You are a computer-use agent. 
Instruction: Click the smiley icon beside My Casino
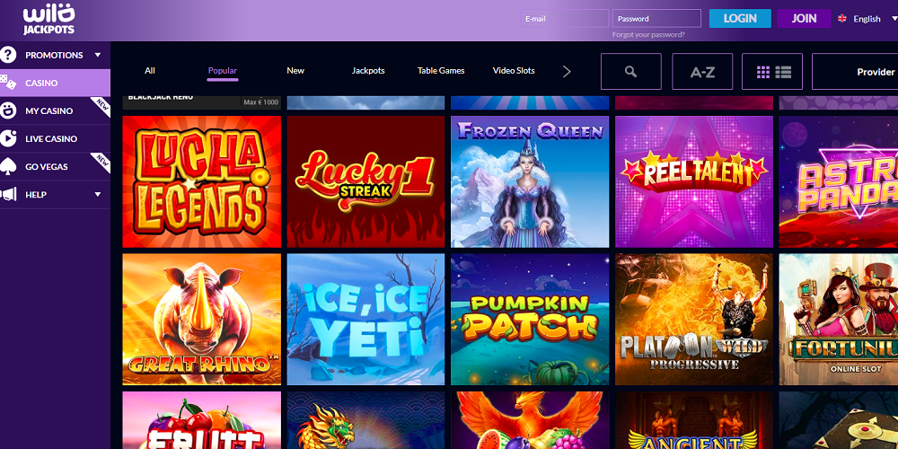click(x=9, y=110)
